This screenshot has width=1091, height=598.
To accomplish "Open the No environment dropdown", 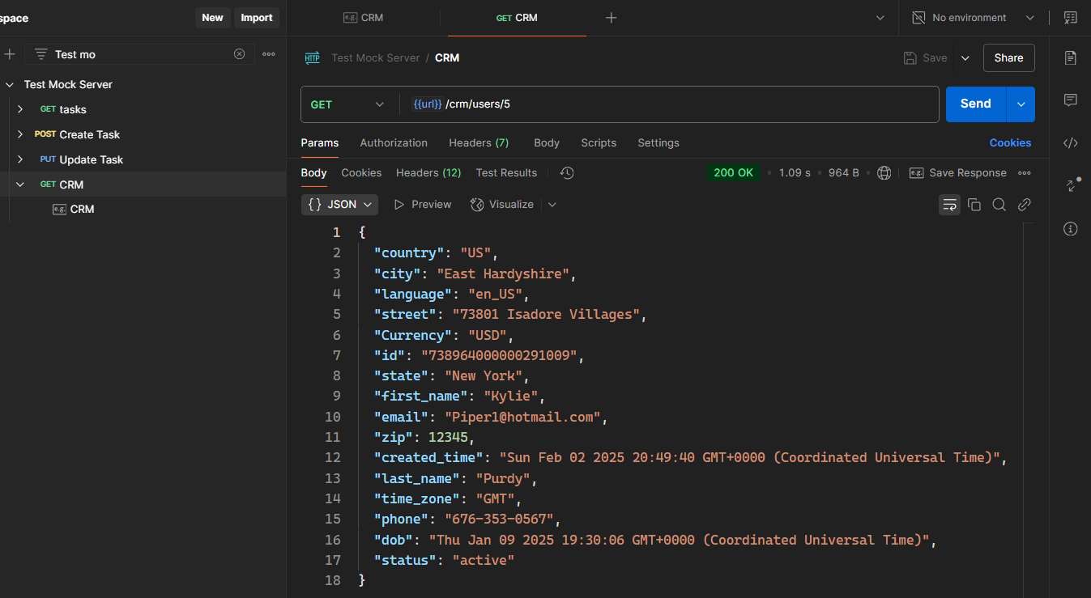I will coord(974,18).
